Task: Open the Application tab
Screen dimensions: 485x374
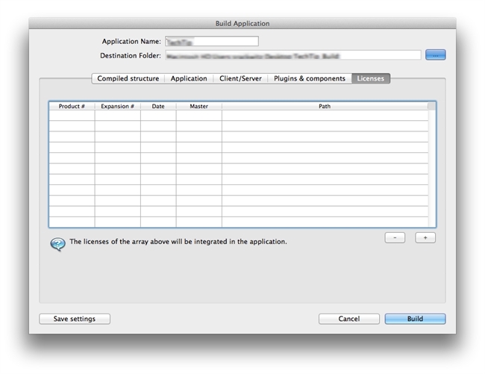Action: click(189, 78)
